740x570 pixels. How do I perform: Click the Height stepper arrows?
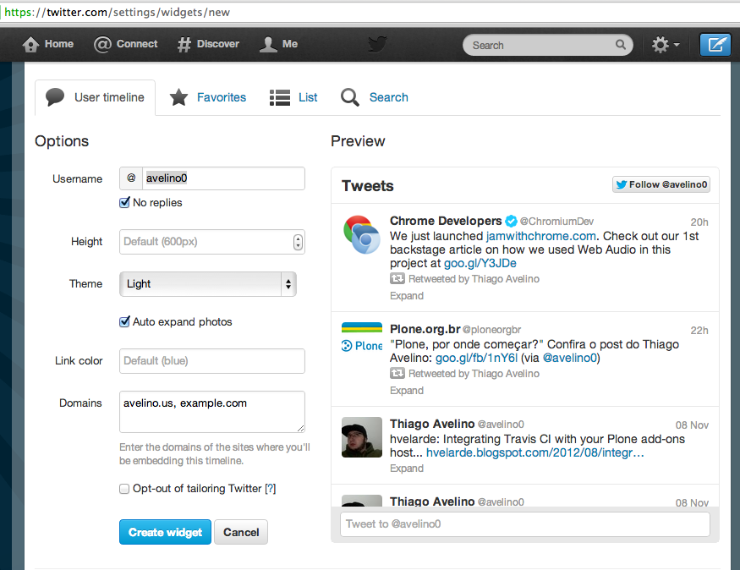(x=298, y=242)
